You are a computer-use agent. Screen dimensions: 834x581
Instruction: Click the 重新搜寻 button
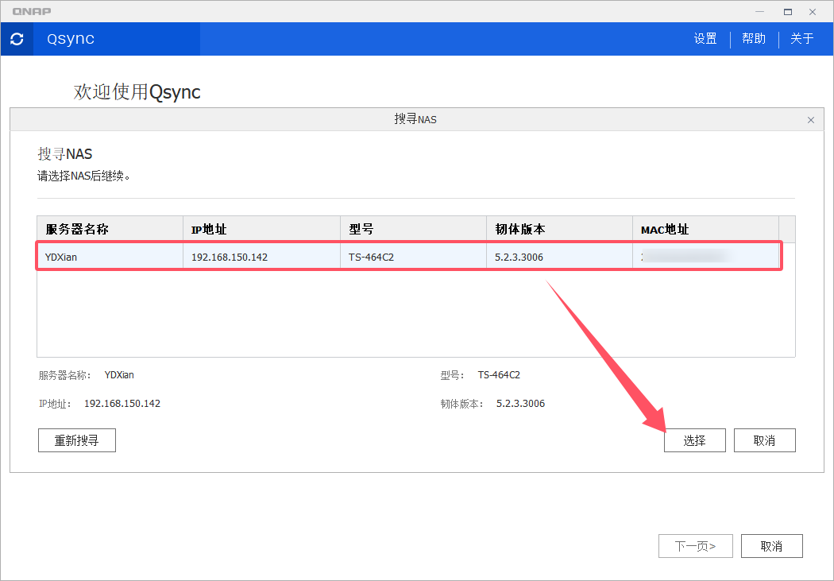[x=76, y=440]
